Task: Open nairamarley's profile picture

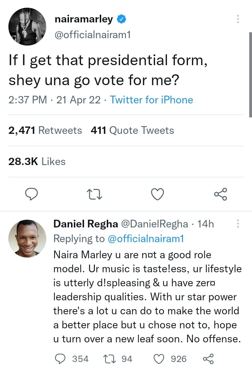Action: (27, 27)
